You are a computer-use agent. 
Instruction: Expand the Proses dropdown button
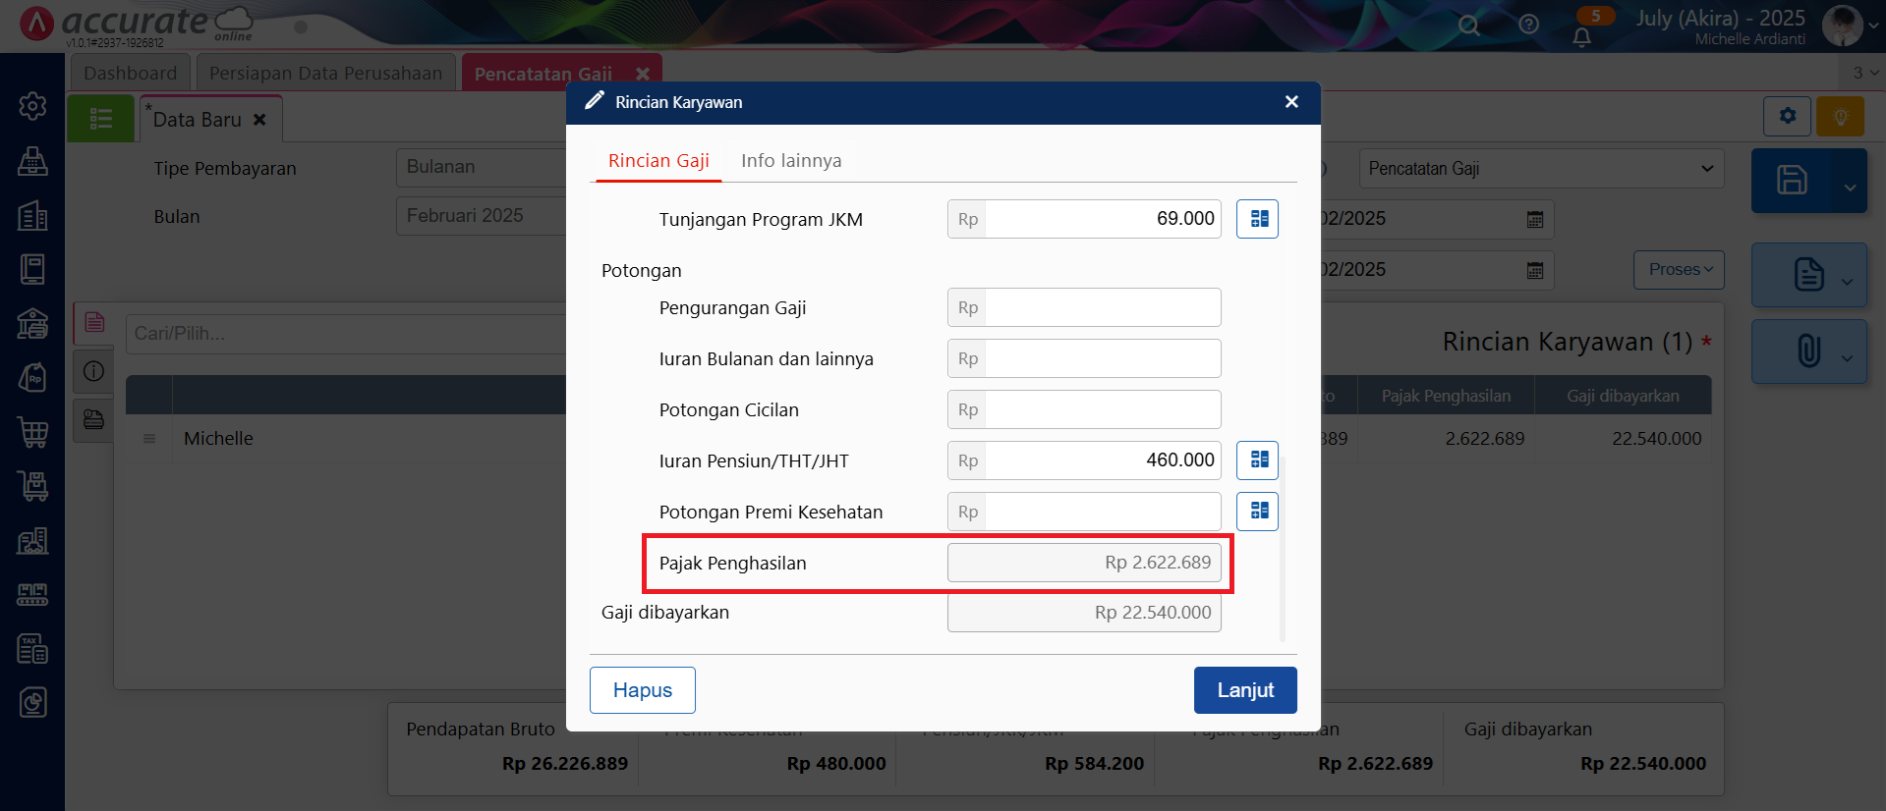pyautogui.click(x=1679, y=270)
